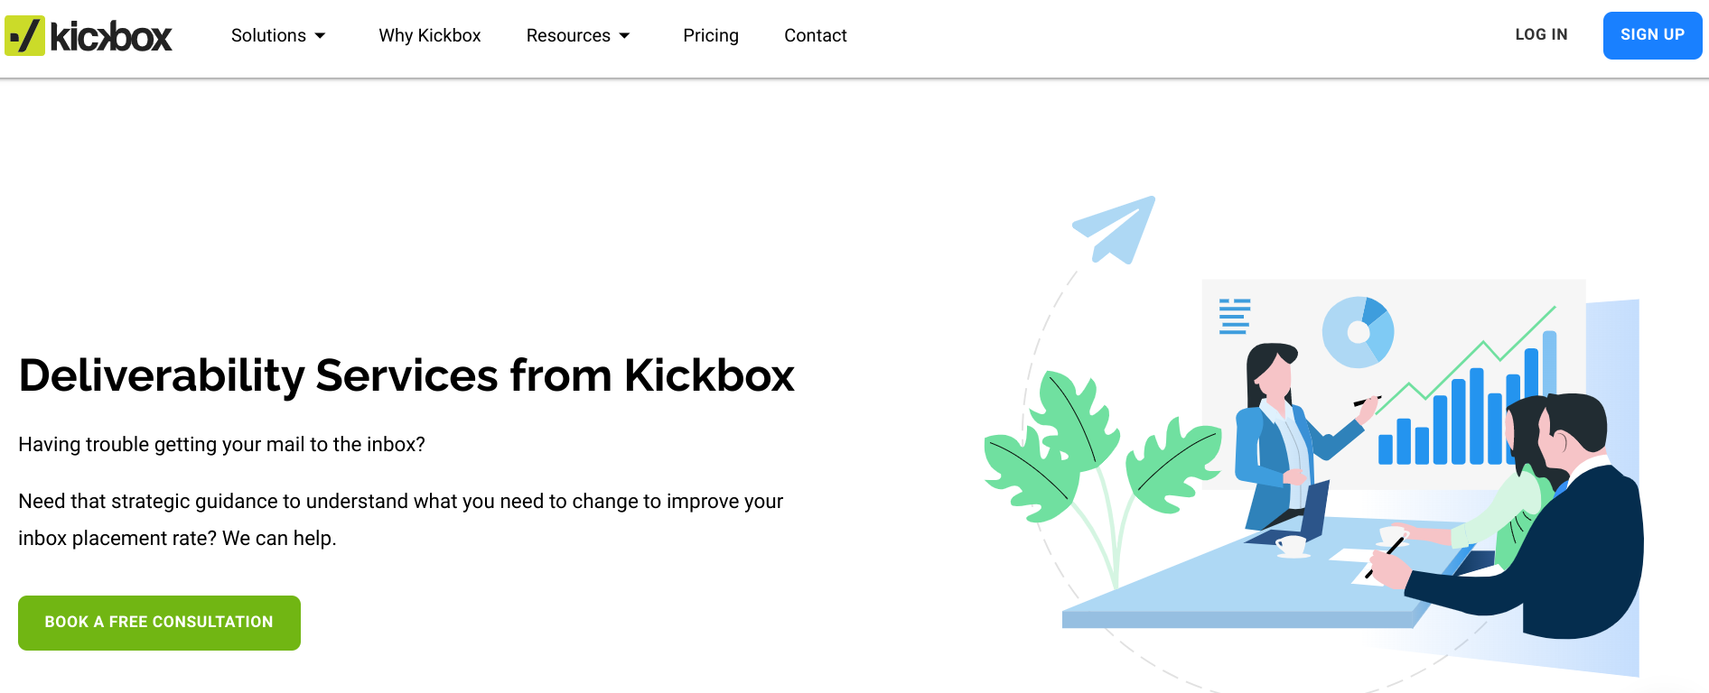The width and height of the screenshot is (1709, 693).
Task: Click the meeting illustration image
Action: coord(1313,442)
